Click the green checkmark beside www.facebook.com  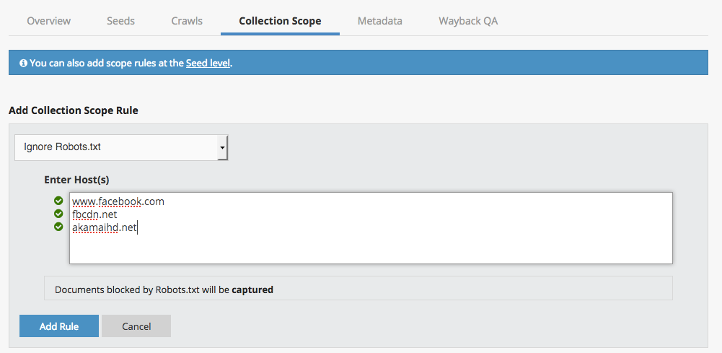[58, 201]
